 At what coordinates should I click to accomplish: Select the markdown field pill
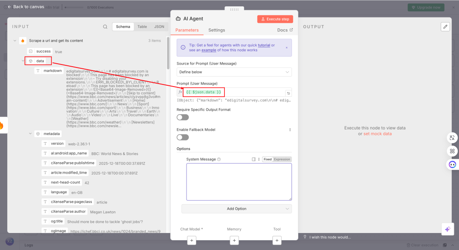coord(49,71)
